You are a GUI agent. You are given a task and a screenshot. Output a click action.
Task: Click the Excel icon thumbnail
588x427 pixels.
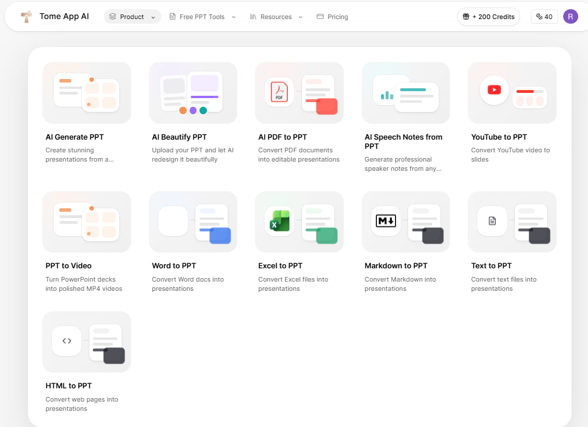(x=280, y=221)
